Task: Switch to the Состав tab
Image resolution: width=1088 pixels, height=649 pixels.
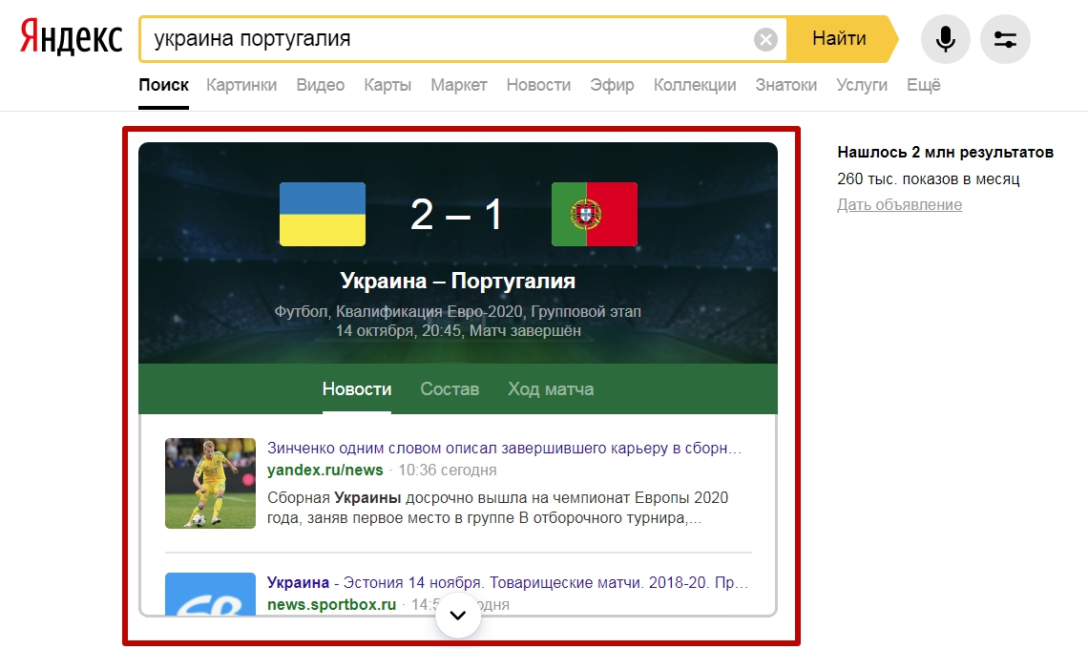Action: [x=450, y=388]
